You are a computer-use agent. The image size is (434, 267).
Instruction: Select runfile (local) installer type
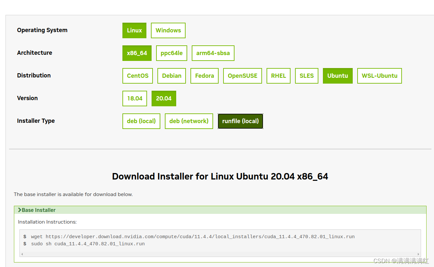point(241,121)
